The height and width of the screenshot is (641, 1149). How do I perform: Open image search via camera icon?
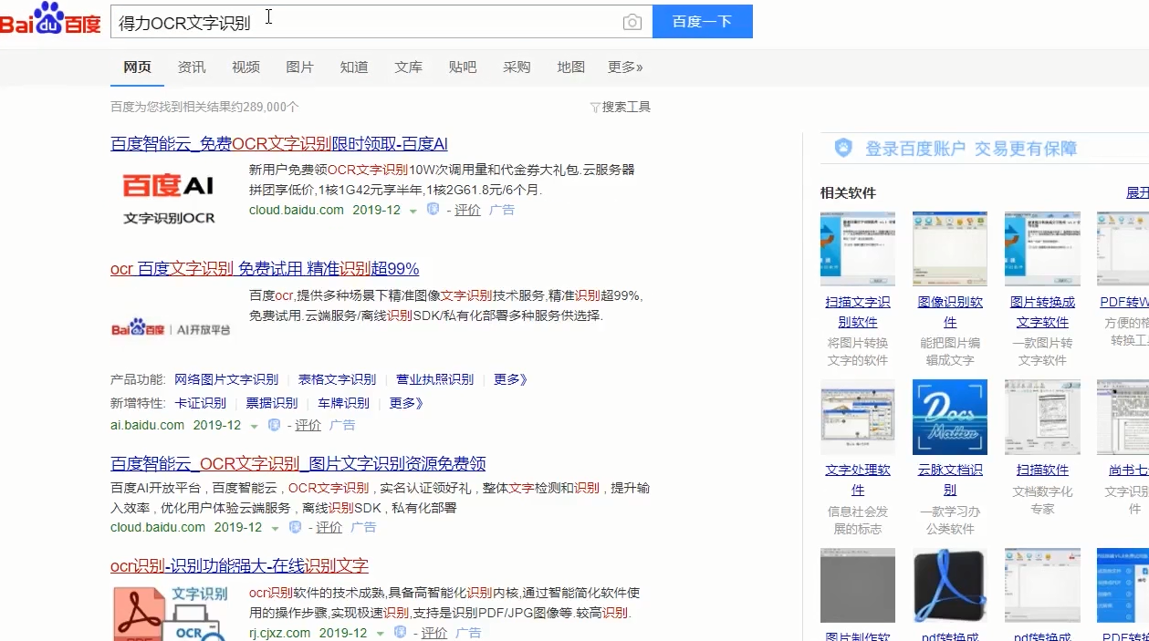632,22
